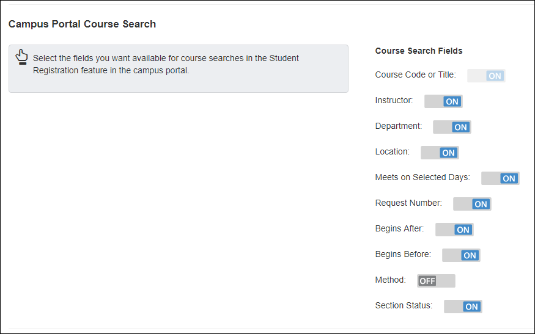Click the instruction text in the info box
This screenshot has height=334, width=535.
point(166,64)
